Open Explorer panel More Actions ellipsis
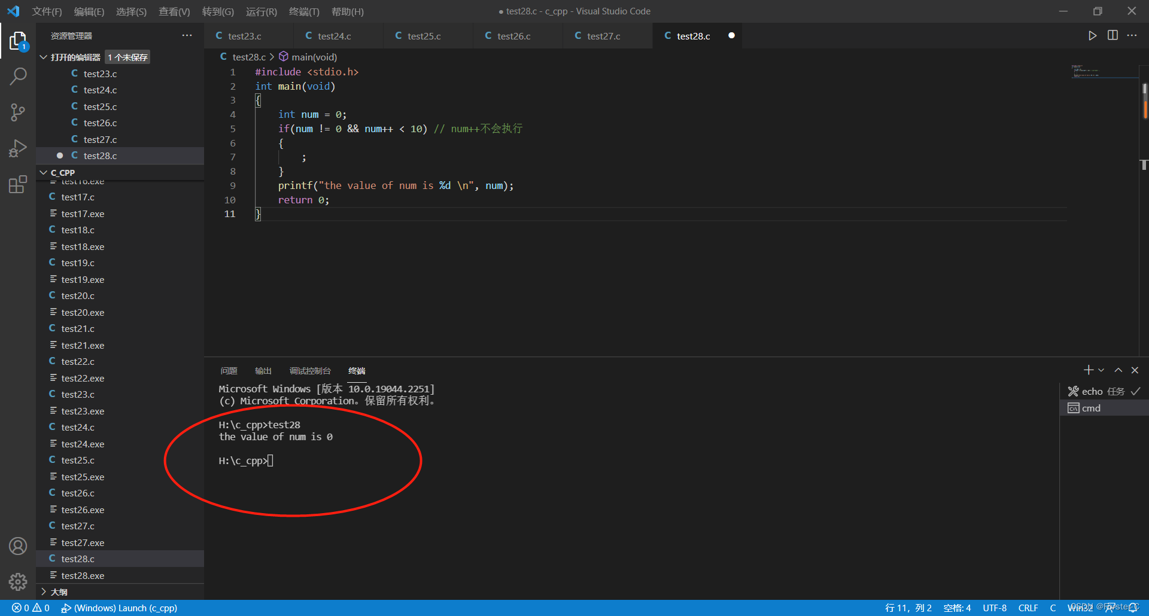This screenshot has height=616, width=1149. 187,36
